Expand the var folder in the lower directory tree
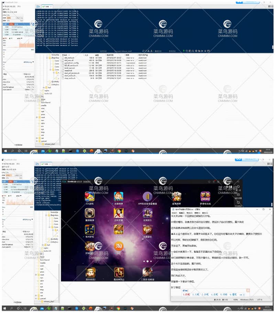 36,295
